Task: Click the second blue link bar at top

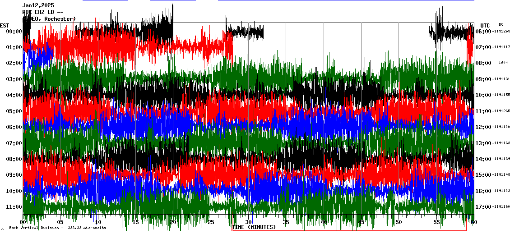Action: click(x=173, y=0)
